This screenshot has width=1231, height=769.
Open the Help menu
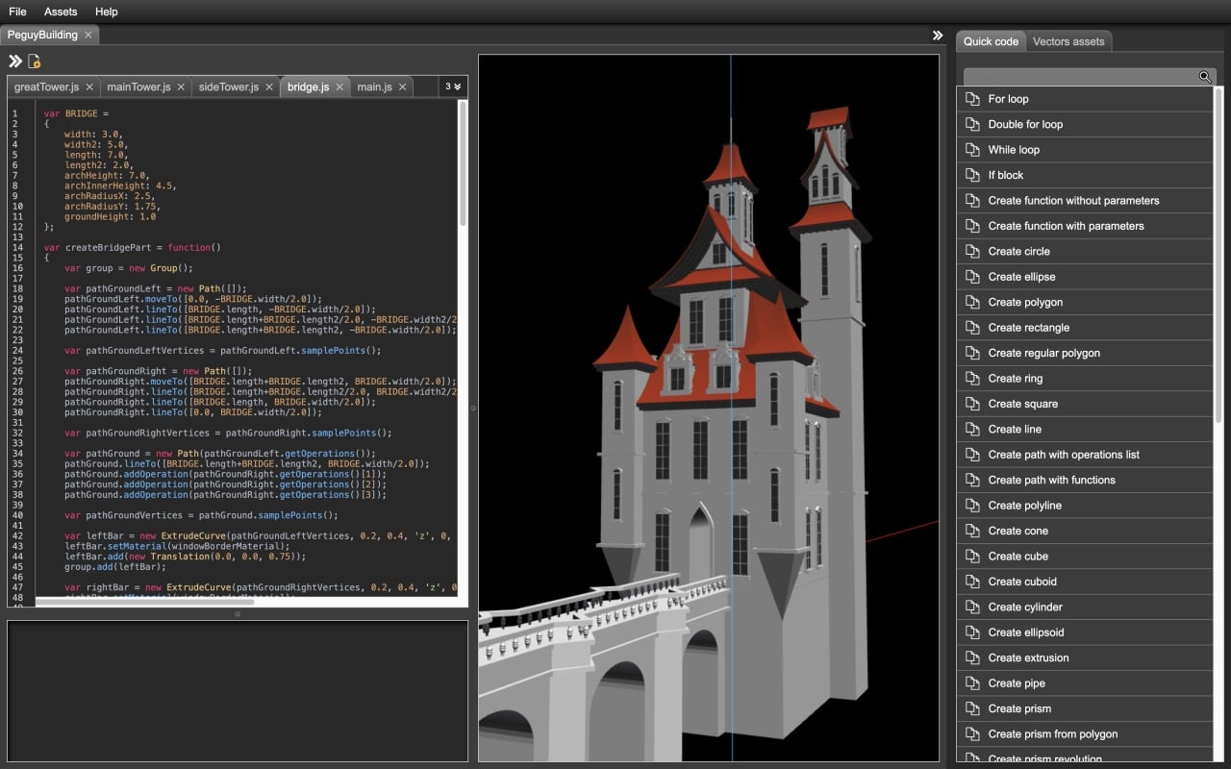point(107,12)
